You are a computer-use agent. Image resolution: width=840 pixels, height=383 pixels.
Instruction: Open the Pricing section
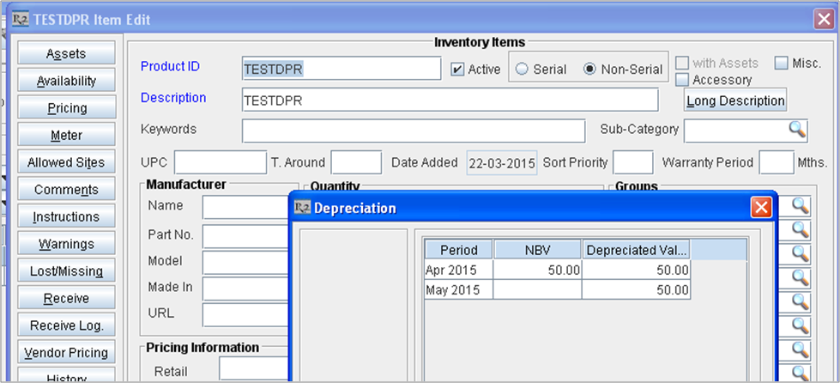[66, 108]
